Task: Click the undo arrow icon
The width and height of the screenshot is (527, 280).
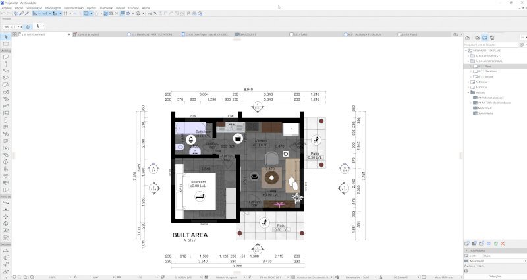Action: click(4, 13)
